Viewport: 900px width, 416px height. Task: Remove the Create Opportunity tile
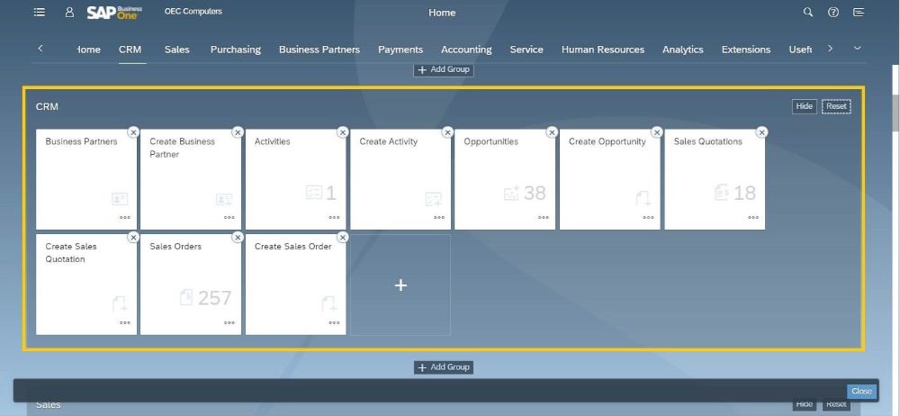pos(657,132)
